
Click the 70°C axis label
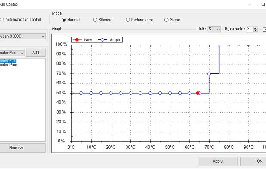tap(209, 147)
